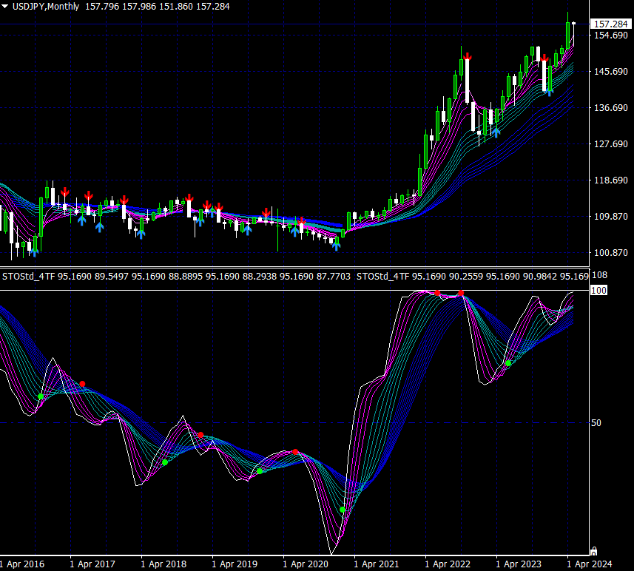This screenshot has width=634, height=571.
Task: Click the green oscillator dot at the 2020 low
Action: pyautogui.click(x=343, y=510)
